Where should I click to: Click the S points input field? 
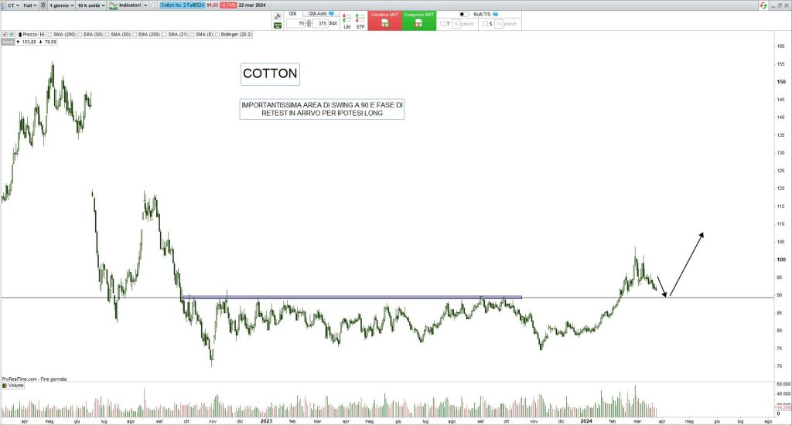(499, 24)
